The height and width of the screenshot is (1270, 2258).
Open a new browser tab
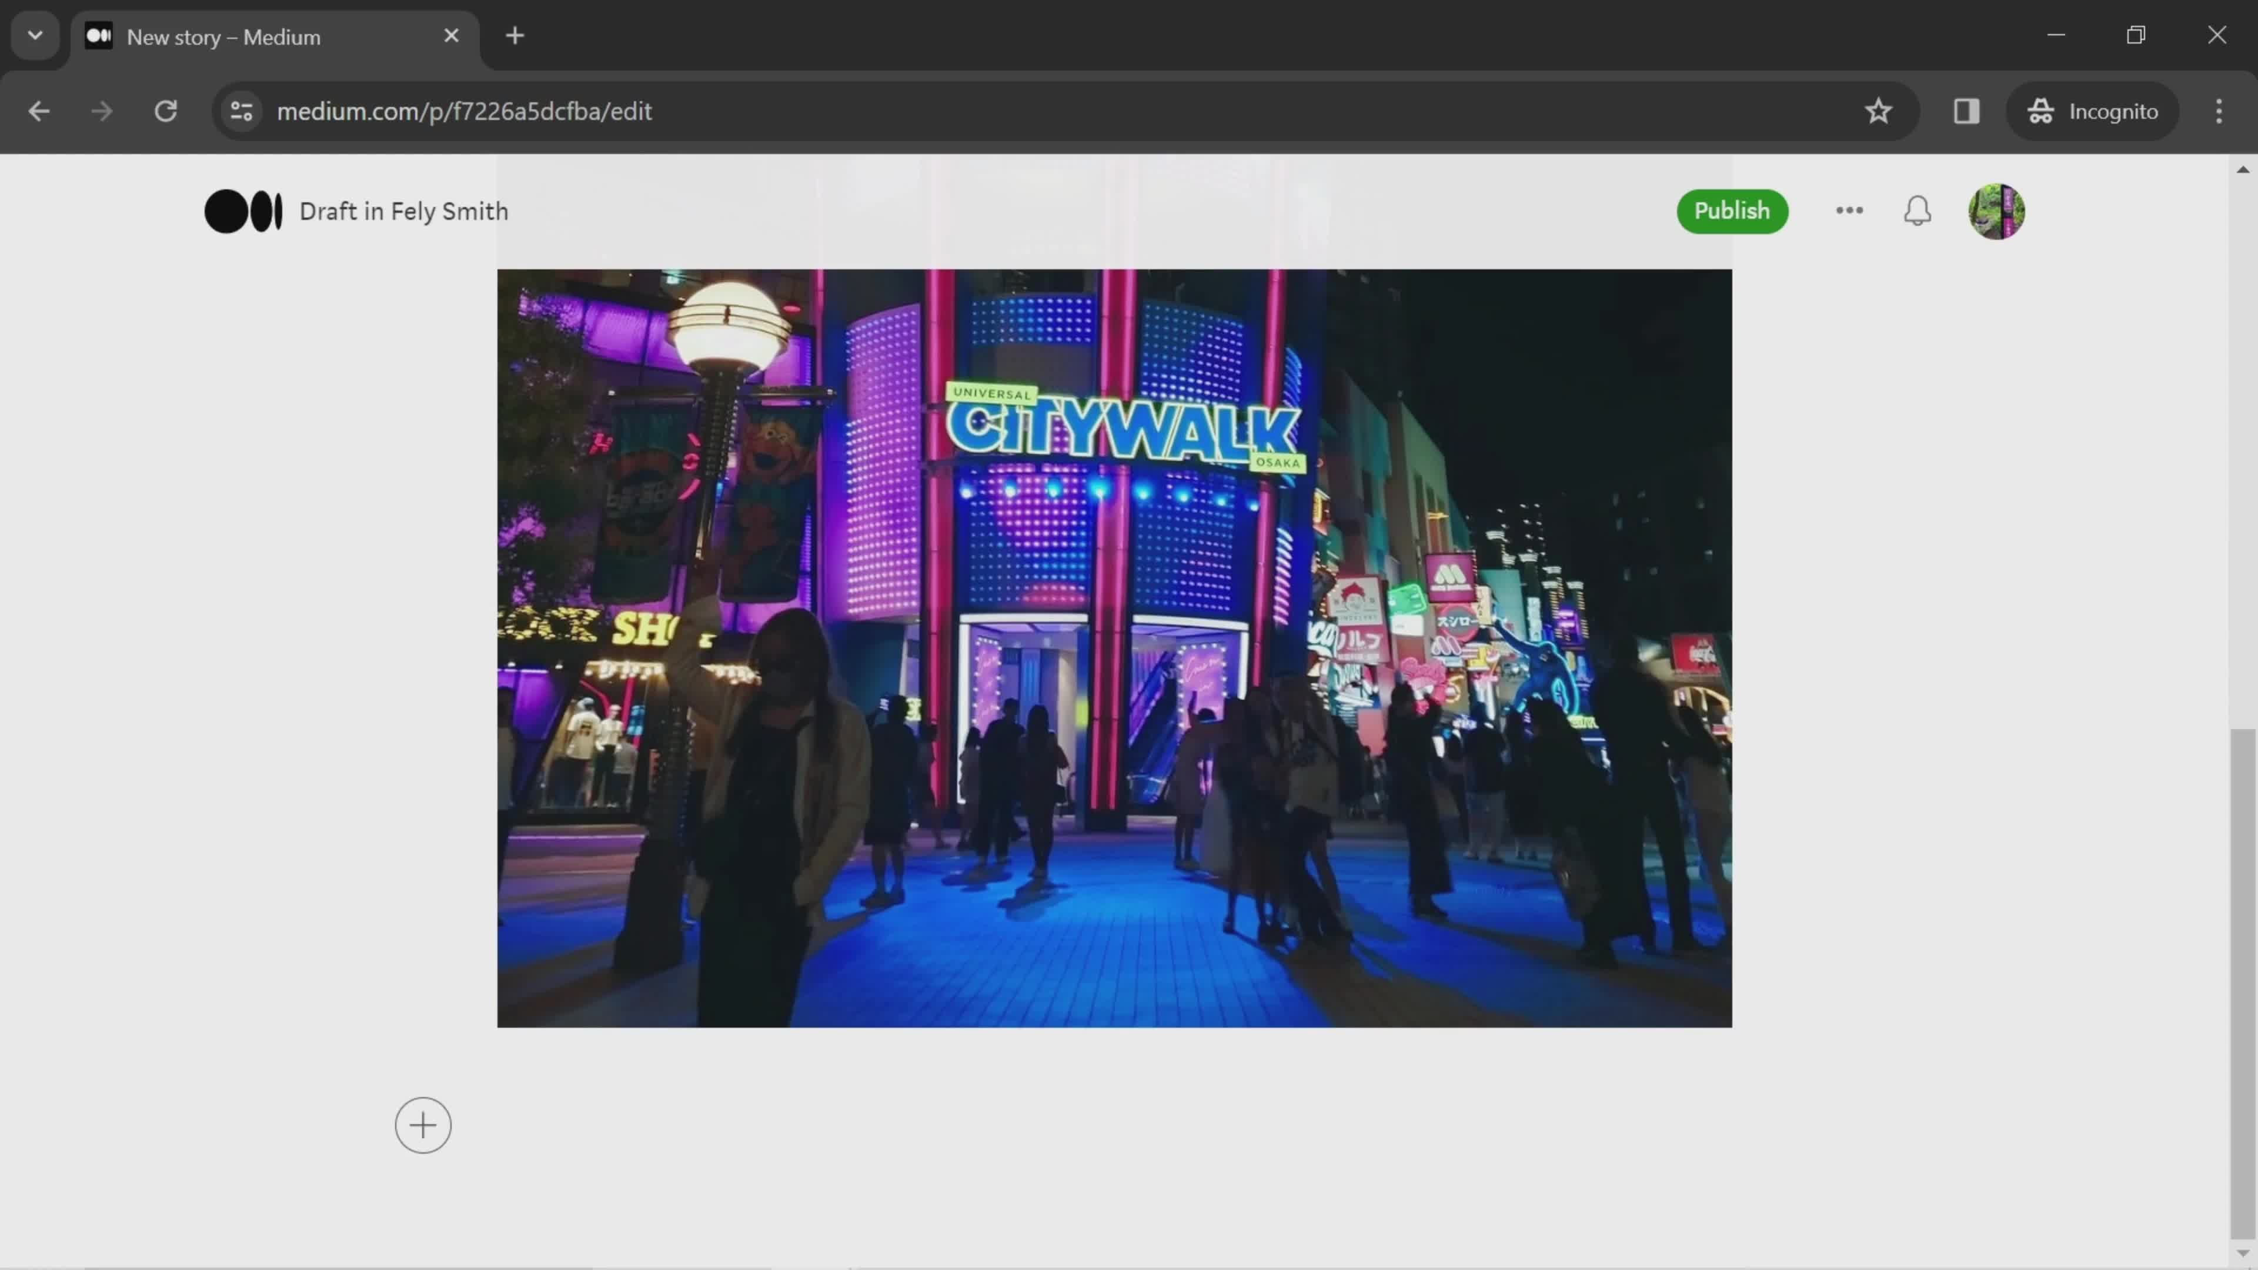click(516, 36)
